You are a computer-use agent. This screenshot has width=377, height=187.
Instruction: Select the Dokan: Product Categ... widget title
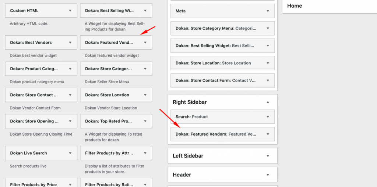(x=34, y=69)
